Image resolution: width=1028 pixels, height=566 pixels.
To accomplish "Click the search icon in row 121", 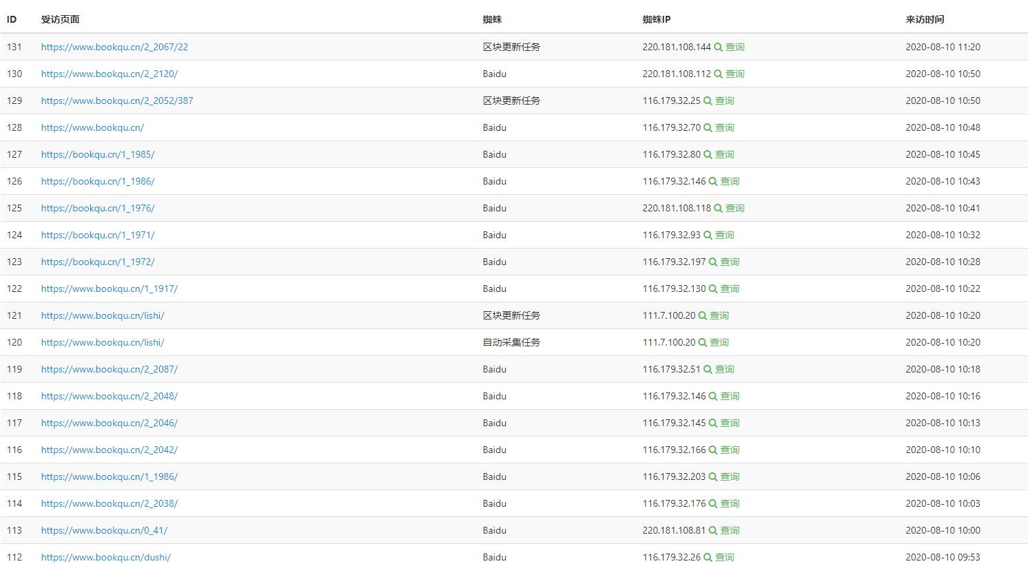I will coord(703,315).
